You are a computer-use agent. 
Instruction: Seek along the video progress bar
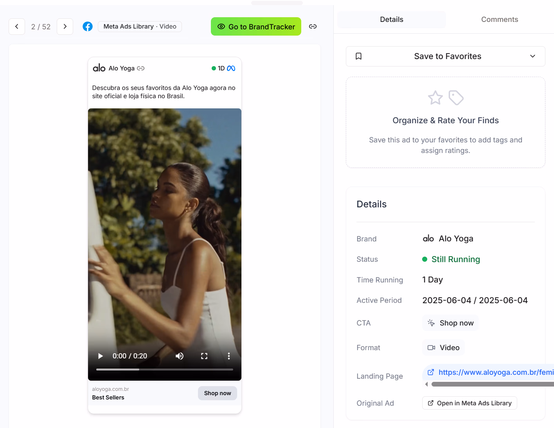tap(165, 369)
